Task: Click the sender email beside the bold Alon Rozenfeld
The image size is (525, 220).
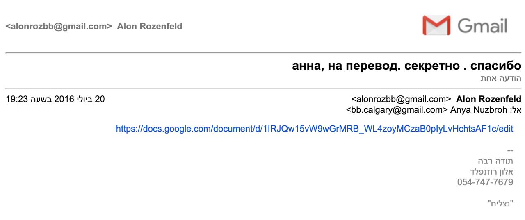Action: click(x=402, y=99)
